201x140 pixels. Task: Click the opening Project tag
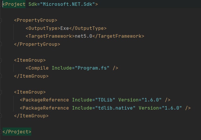pyautogui.click(x=14, y=4)
